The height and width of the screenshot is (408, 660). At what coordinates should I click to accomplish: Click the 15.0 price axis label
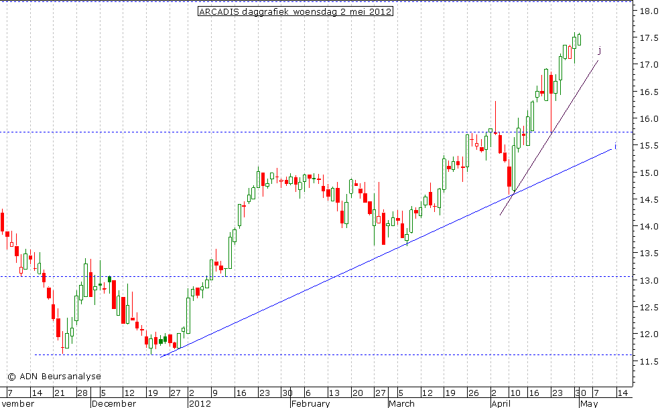pyautogui.click(x=649, y=173)
